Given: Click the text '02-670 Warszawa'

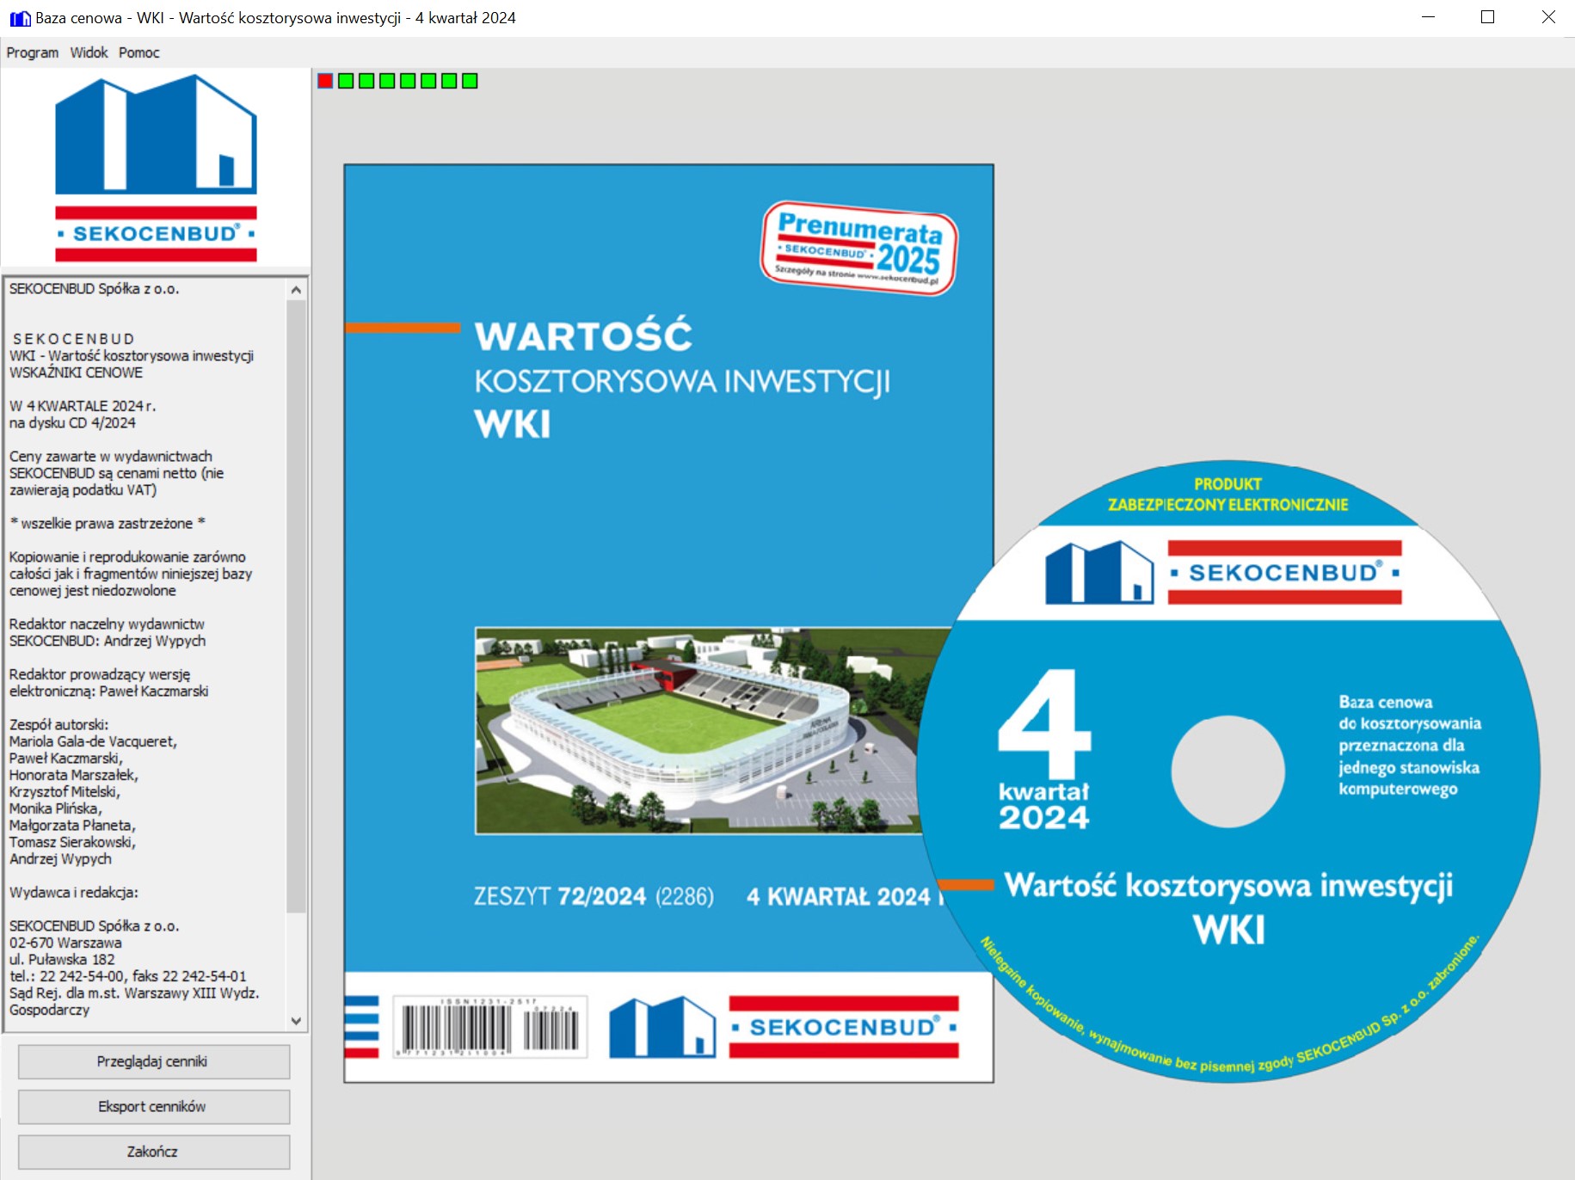Looking at the screenshot, I should pos(65,943).
